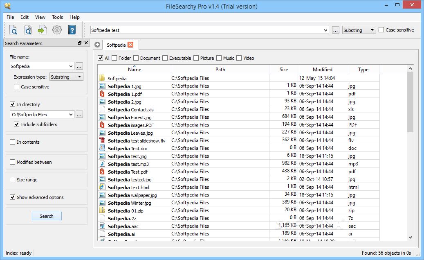424x260 pixels.
Task: Click the results list vertical scrollbar thumb
Action: [410, 102]
